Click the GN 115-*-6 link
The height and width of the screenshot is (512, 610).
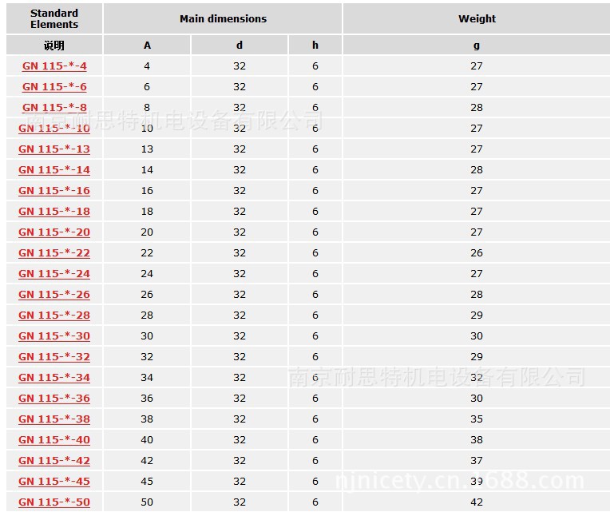54,87
